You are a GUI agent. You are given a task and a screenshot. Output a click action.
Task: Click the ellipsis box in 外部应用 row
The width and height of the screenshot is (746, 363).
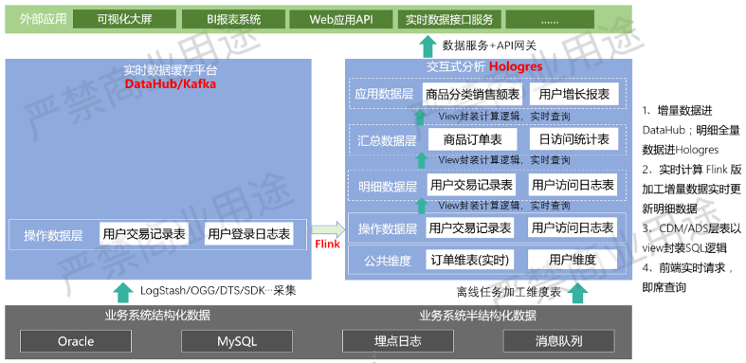point(550,20)
